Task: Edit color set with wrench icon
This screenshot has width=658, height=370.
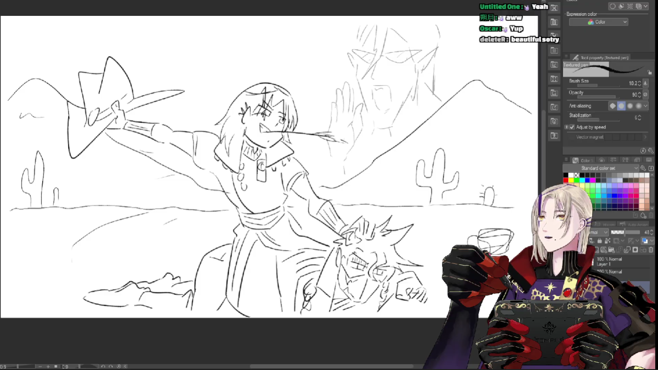Action: pos(643,168)
